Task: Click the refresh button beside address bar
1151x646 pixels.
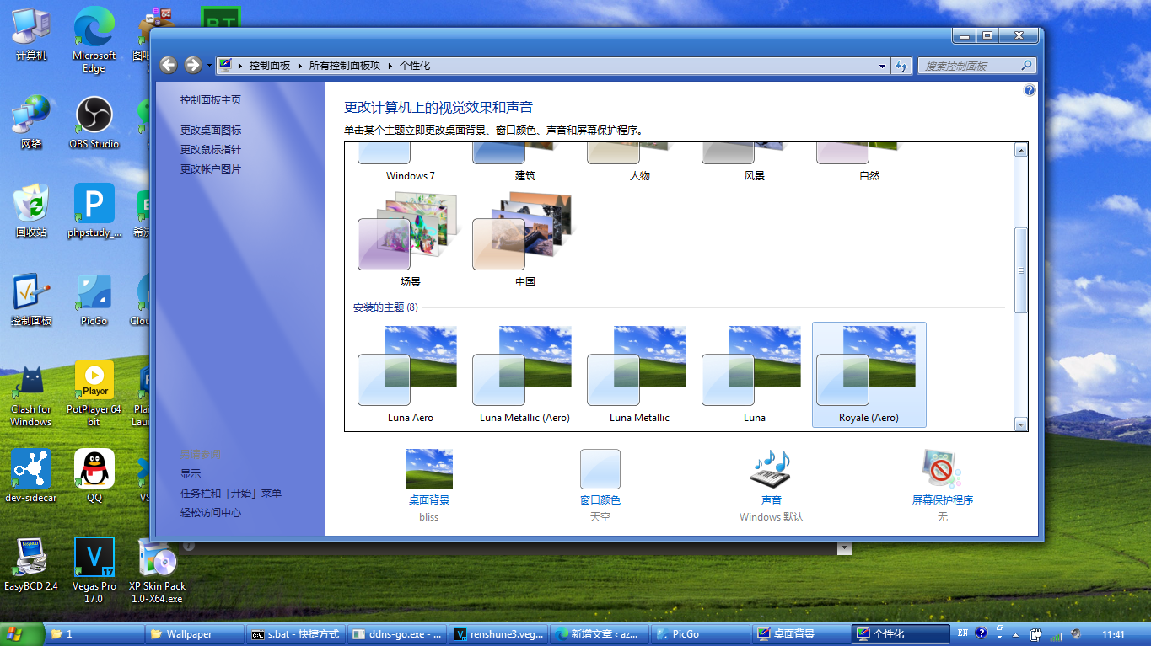Action: tap(901, 66)
